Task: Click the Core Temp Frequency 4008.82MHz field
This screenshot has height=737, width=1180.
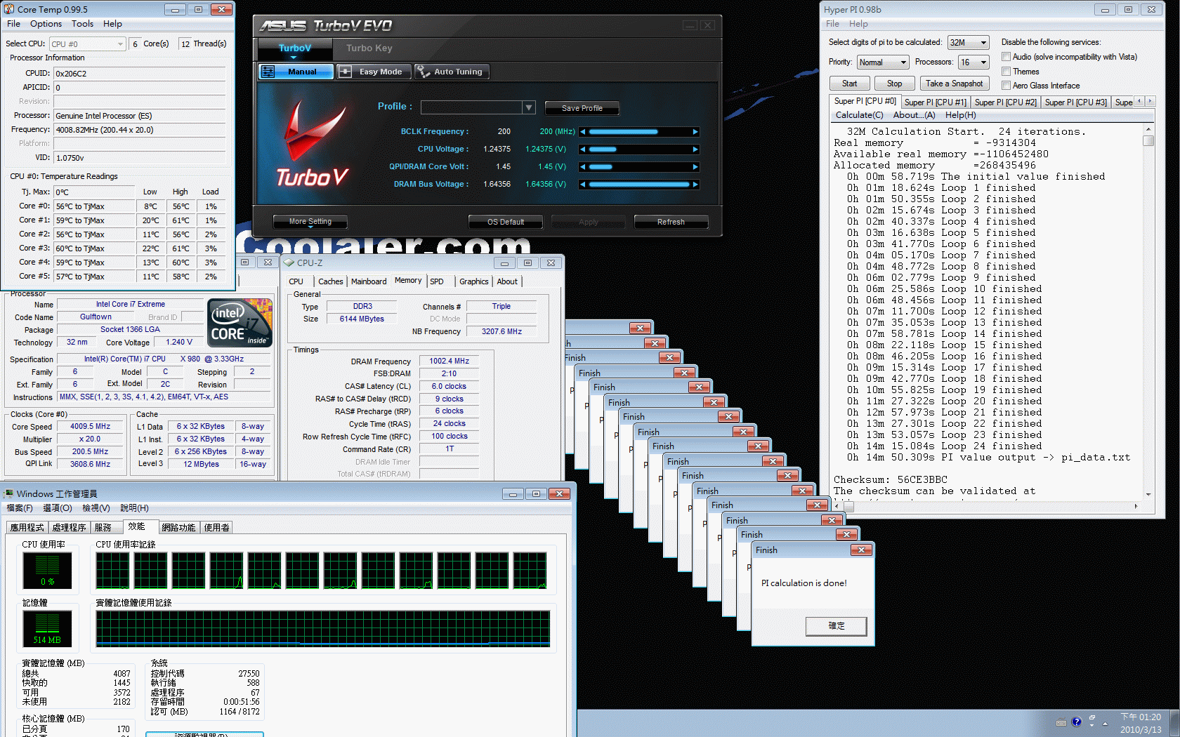Action: coord(140,130)
